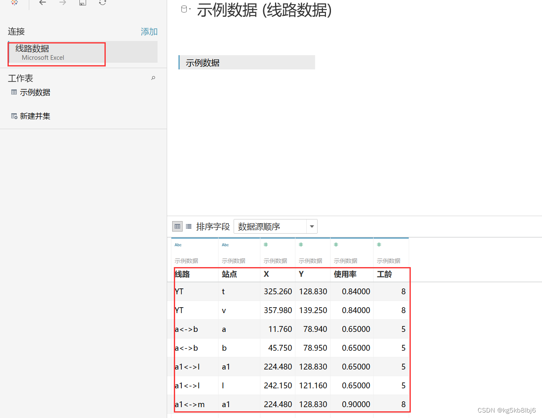Click the 工龄 column header
Screen dimensions: 542x418
(384, 274)
